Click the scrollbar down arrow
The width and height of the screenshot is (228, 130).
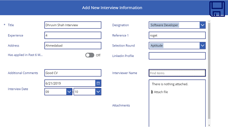(209, 125)
